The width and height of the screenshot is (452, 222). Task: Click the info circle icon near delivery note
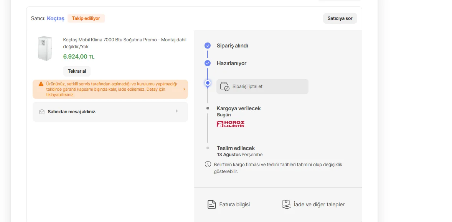point(208,165)
